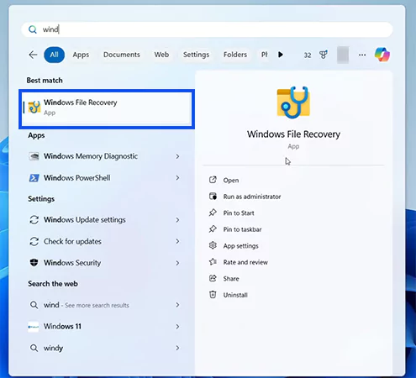
Task: Click the 'Windows File Recovery' title in preview pane
Action: tap(293, 134)
